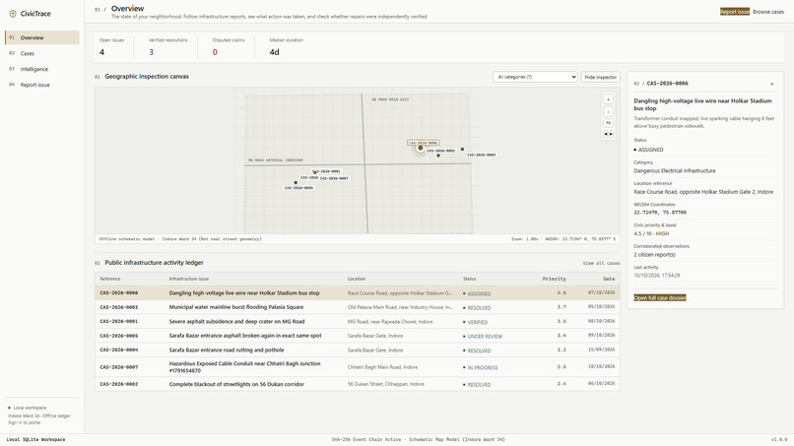The width and height of the screenshot is (794, 446).
Task: Select the CAS-2026-0005 green map marker
Action: click(x=296, y=183)
